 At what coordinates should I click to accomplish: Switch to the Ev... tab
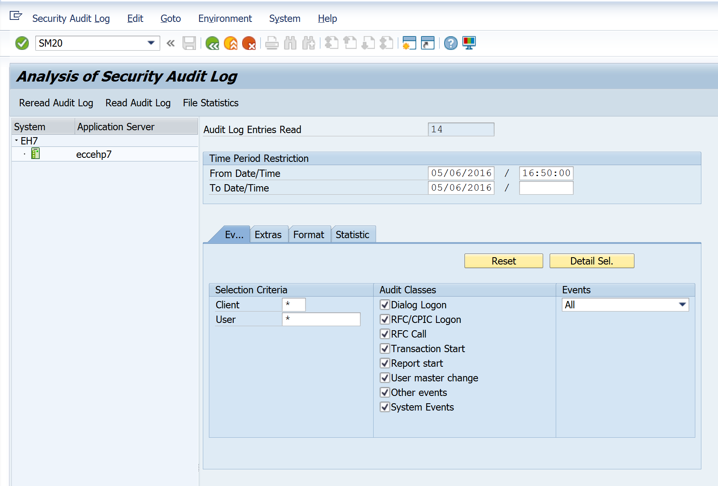[x=234, y=234]
